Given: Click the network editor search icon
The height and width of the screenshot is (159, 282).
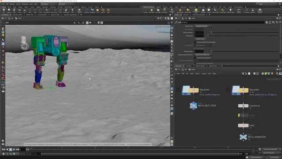Looking at the screenshot, I should tap(277, 74).
